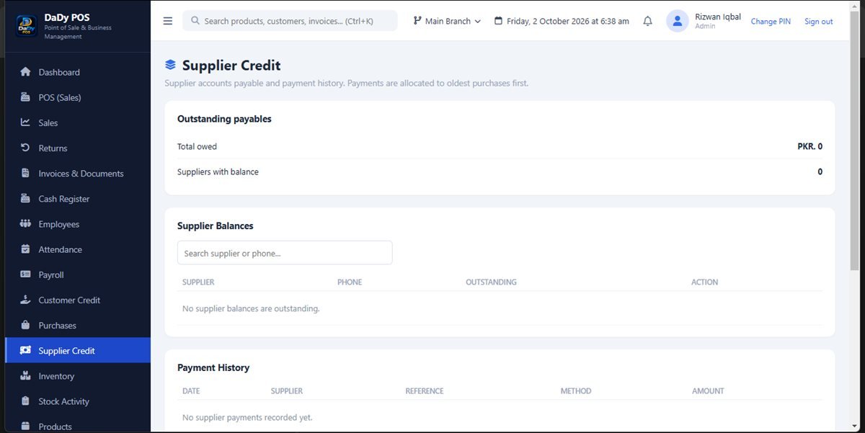Toggle the hamburger sidebar menu icon
The width and height of the screenshot is (865, 433).
coord(168,21)
